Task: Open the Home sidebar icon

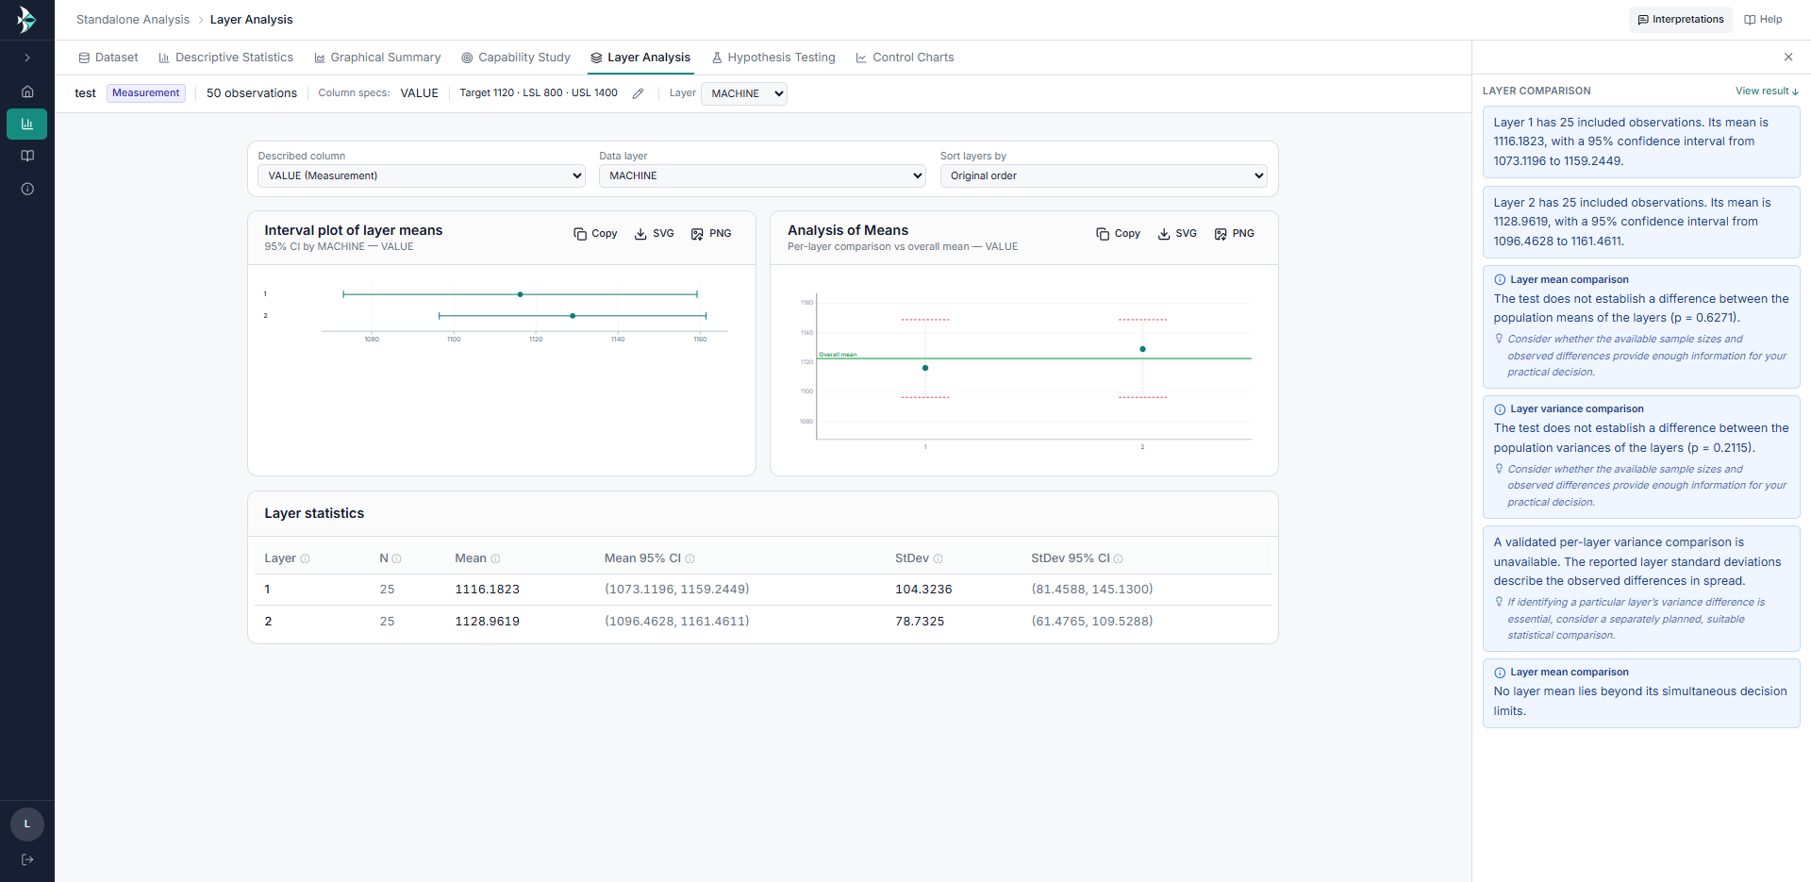Action: [27, 92]
